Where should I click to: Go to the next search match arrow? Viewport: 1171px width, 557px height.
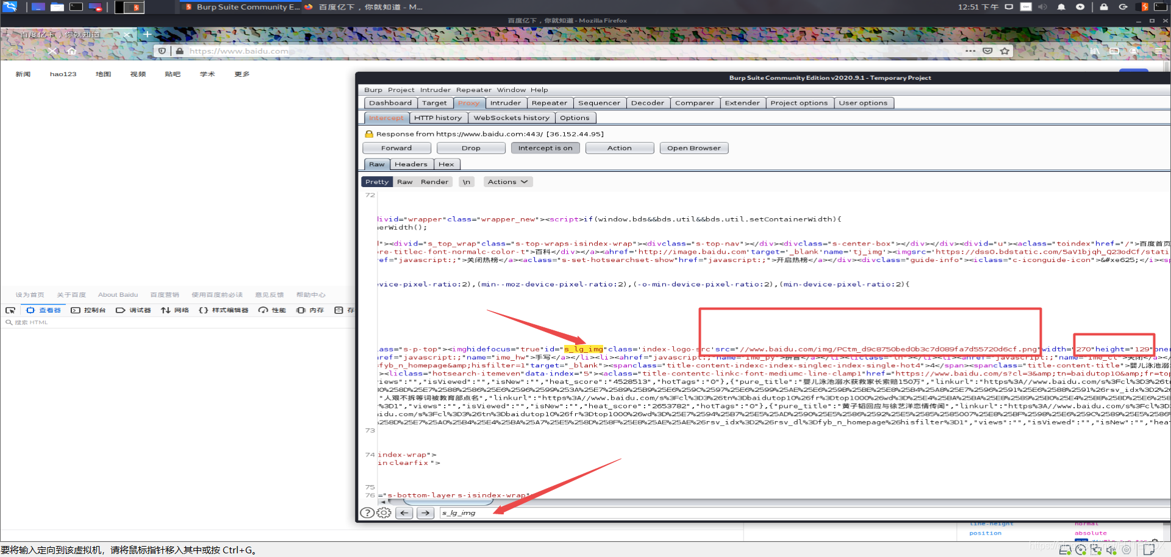click(426, 513)
